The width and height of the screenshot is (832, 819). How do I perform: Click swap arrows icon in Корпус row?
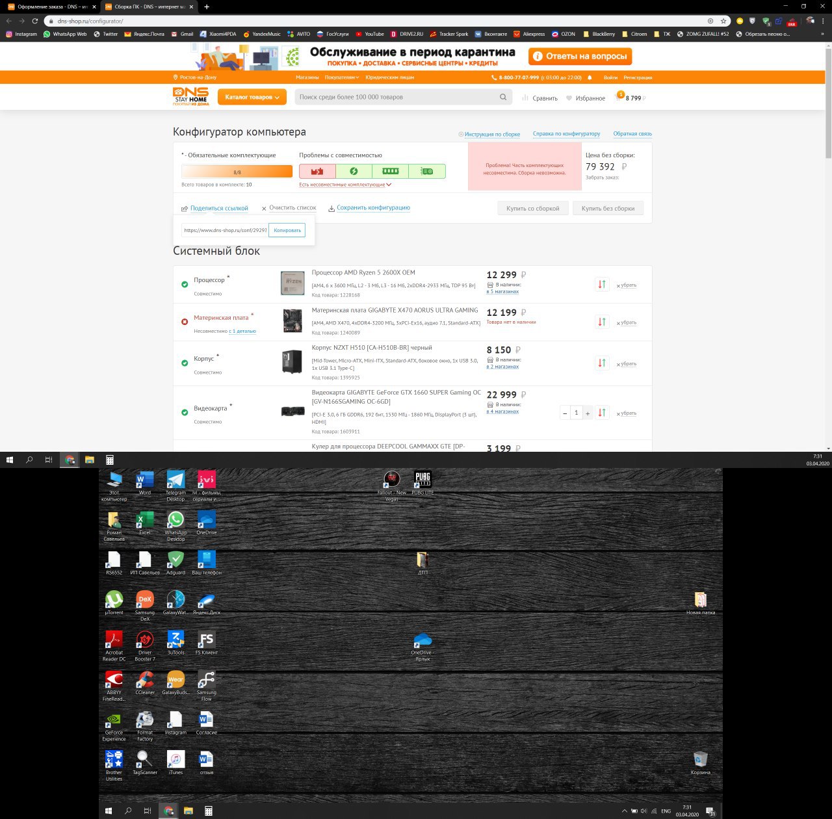[602, 363]
